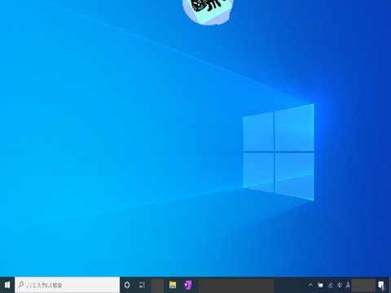Select the wide gray taskbar window button
391x293 pixels.
[x=236, y=286]
